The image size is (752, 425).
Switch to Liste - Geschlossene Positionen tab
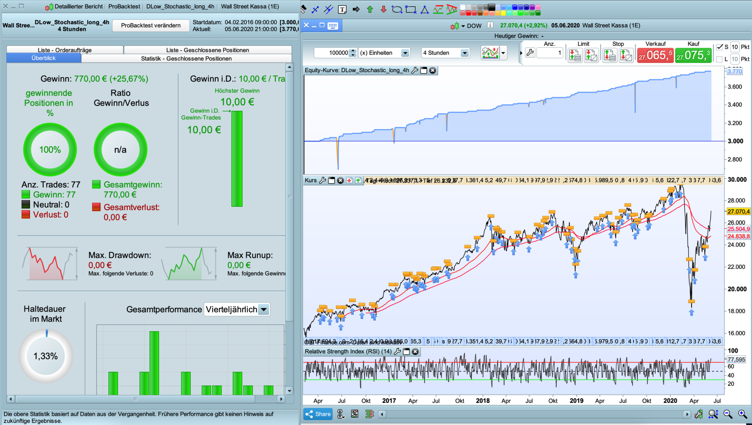207,50
